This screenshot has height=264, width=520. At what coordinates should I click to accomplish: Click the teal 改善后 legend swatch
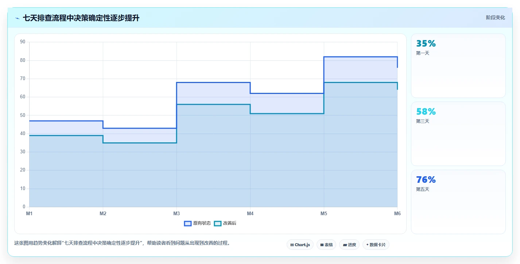[x=217, y=223]
